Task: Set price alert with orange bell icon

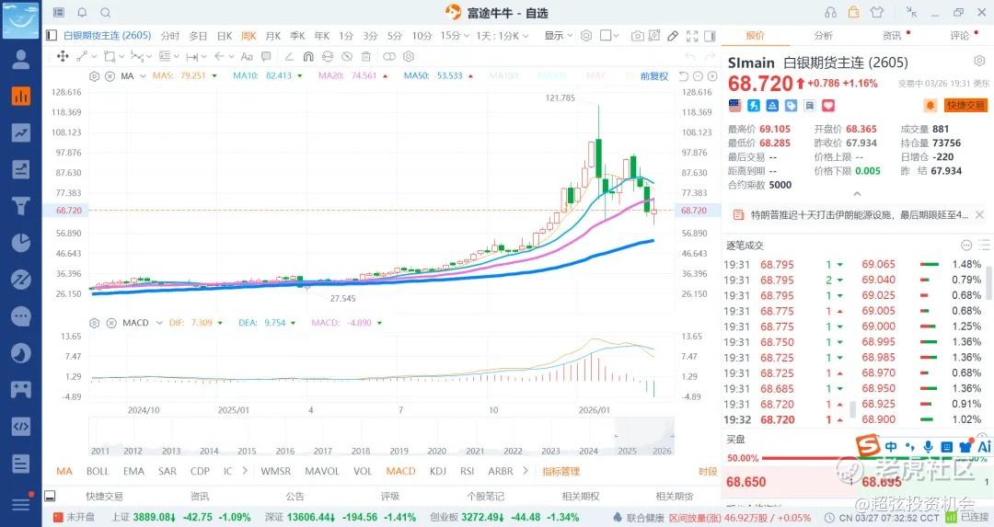Action: (x=930, y=105)
